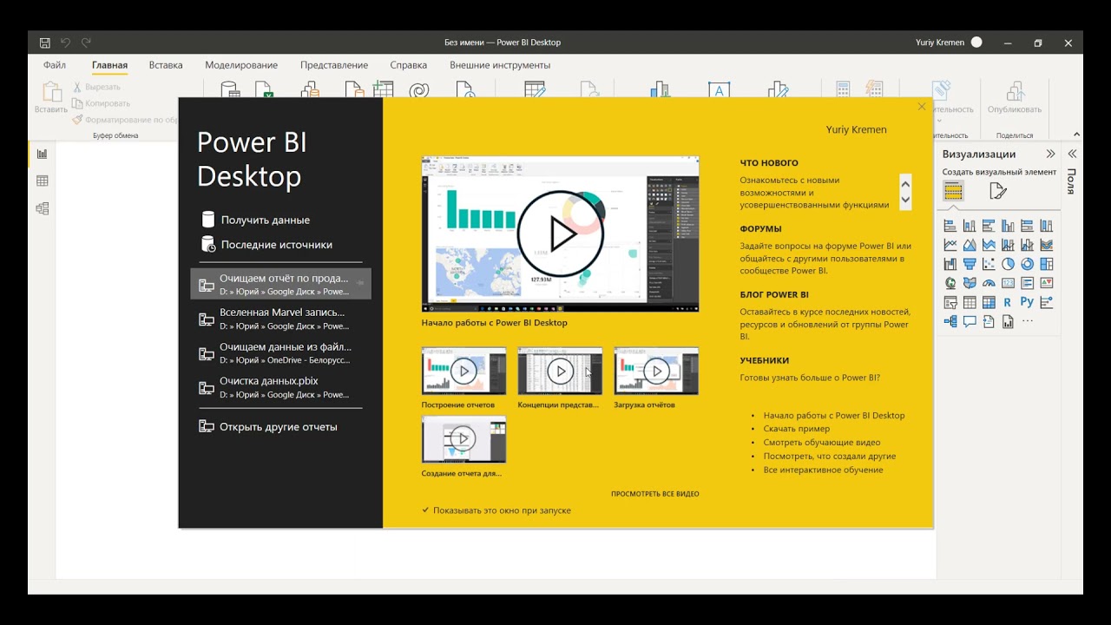Switch to the Report view in left sidebar
1111x625 pixels.
42,154
